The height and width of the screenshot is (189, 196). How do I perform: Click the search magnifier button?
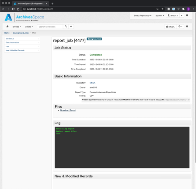pos(66,27)
